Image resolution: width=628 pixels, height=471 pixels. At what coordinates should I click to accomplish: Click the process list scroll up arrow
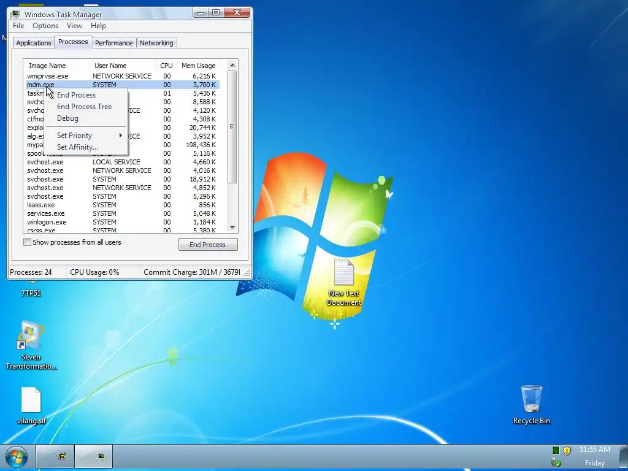232,65
